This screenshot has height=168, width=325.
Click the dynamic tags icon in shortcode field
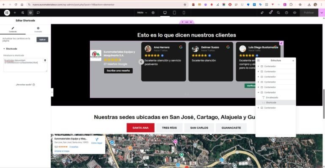[x=45, y=60]
